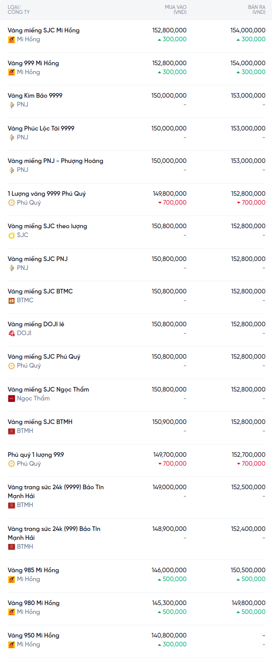The width and height of the screenshot is (272, 658).
Task: Open Vàng miếng SJC Mi Hồng entry
Action: click(x=44, y=30)
